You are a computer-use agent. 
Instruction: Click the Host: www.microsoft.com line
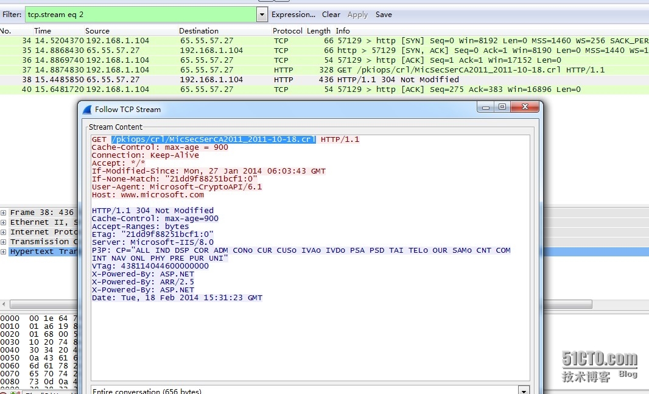click(148, 195)
